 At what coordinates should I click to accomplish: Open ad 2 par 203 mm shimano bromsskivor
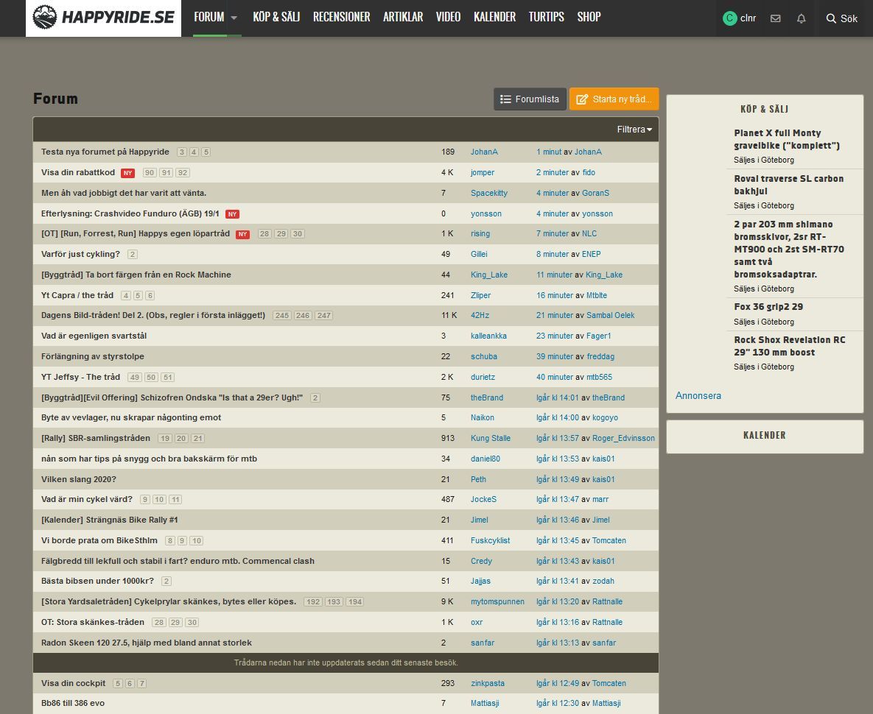click(x=789, y=249)
